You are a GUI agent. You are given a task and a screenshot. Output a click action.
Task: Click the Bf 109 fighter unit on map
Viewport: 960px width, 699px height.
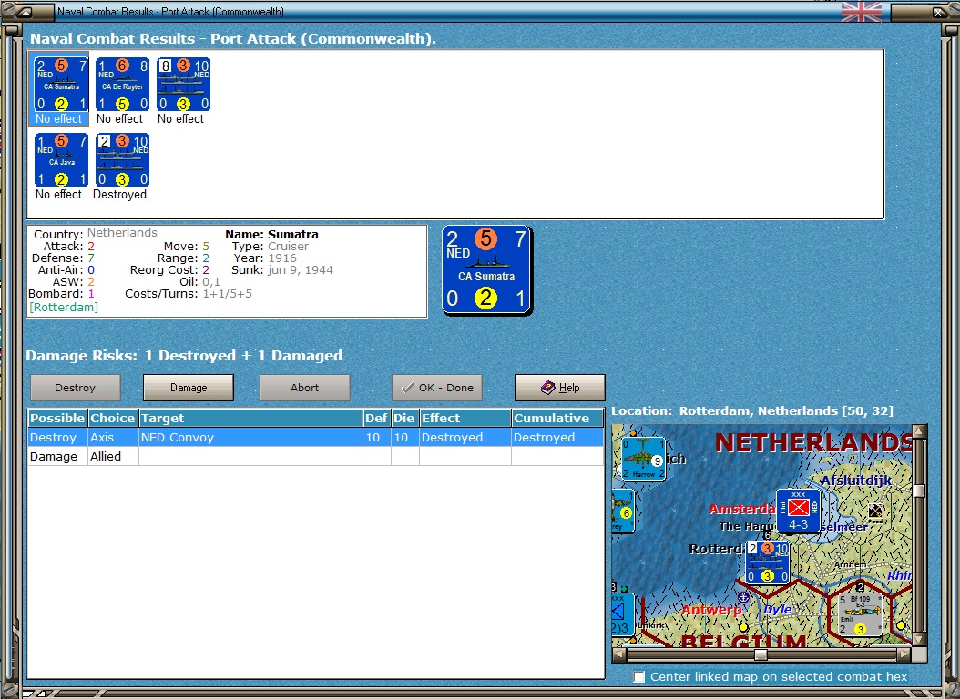pyautogui.click(x=860, y=614)
